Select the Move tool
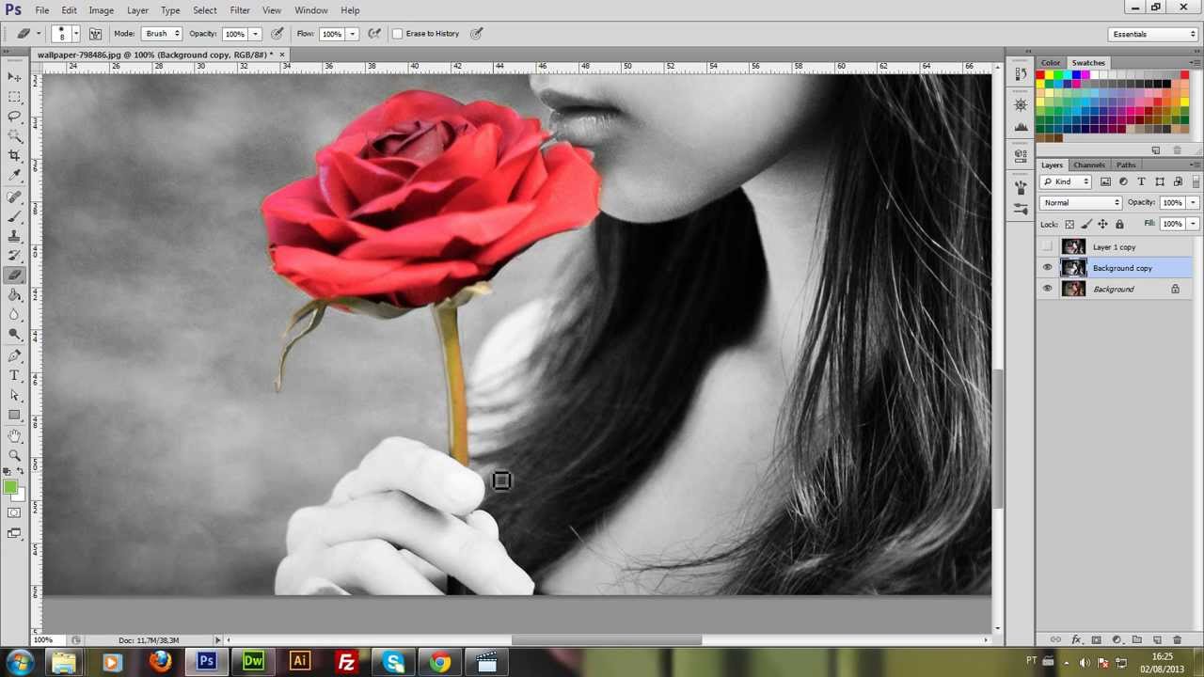The width and height of the screenshot is (1204, 677). 14,77
